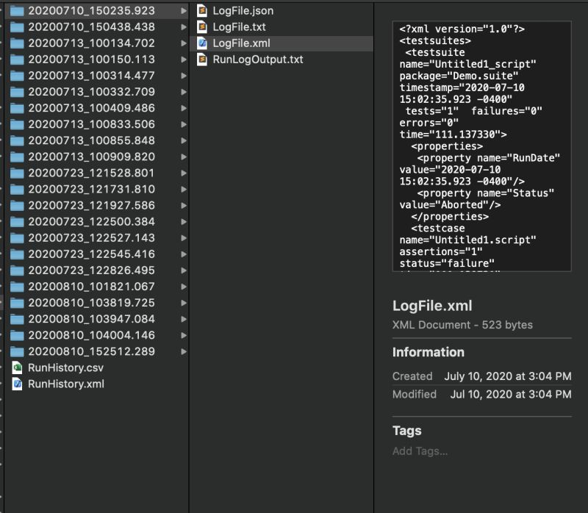Click the green spreadsheet icon for RunHistory.csv
The width and height of the screenshot is (588, 513).
[x=18, y=367]
